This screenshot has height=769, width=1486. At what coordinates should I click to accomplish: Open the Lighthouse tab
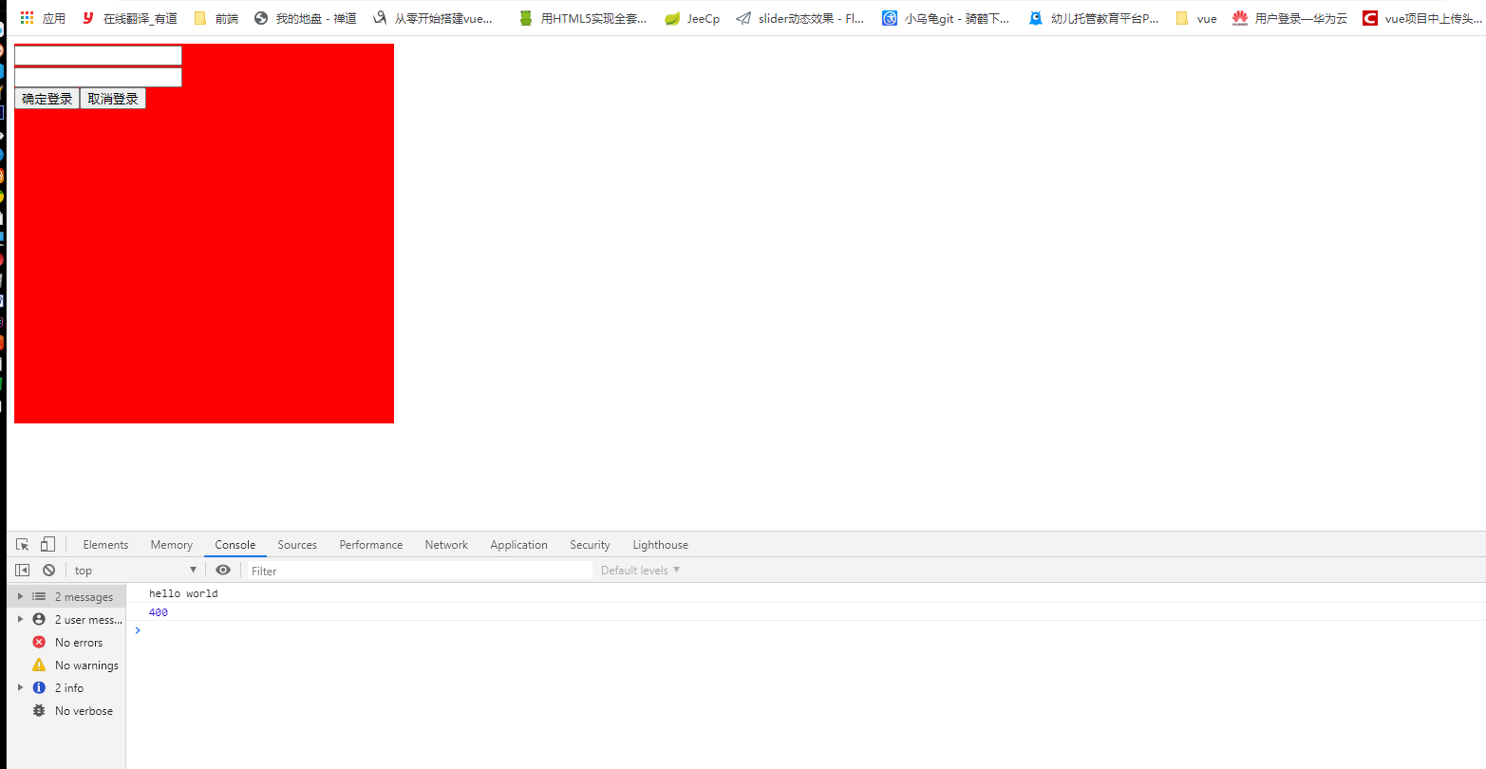tap(661, 545)
